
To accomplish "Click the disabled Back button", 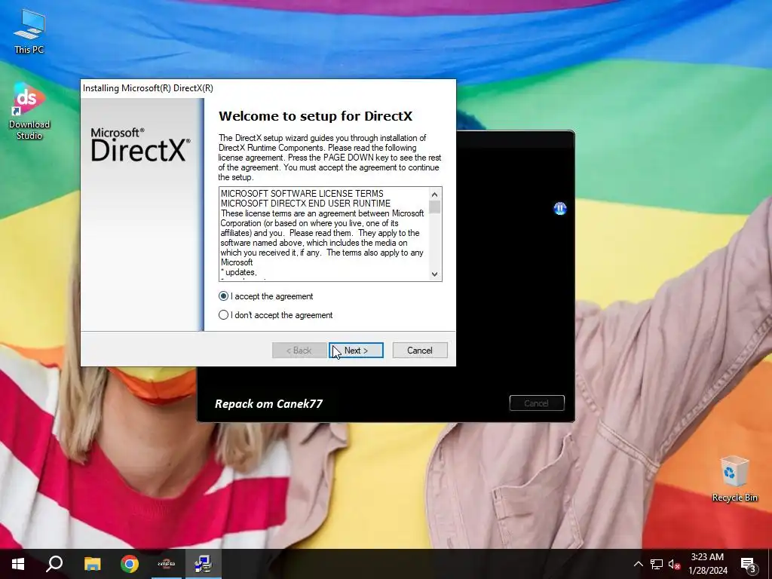I will point(299,350).
